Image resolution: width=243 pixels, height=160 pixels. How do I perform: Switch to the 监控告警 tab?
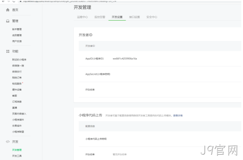(100, 17)
